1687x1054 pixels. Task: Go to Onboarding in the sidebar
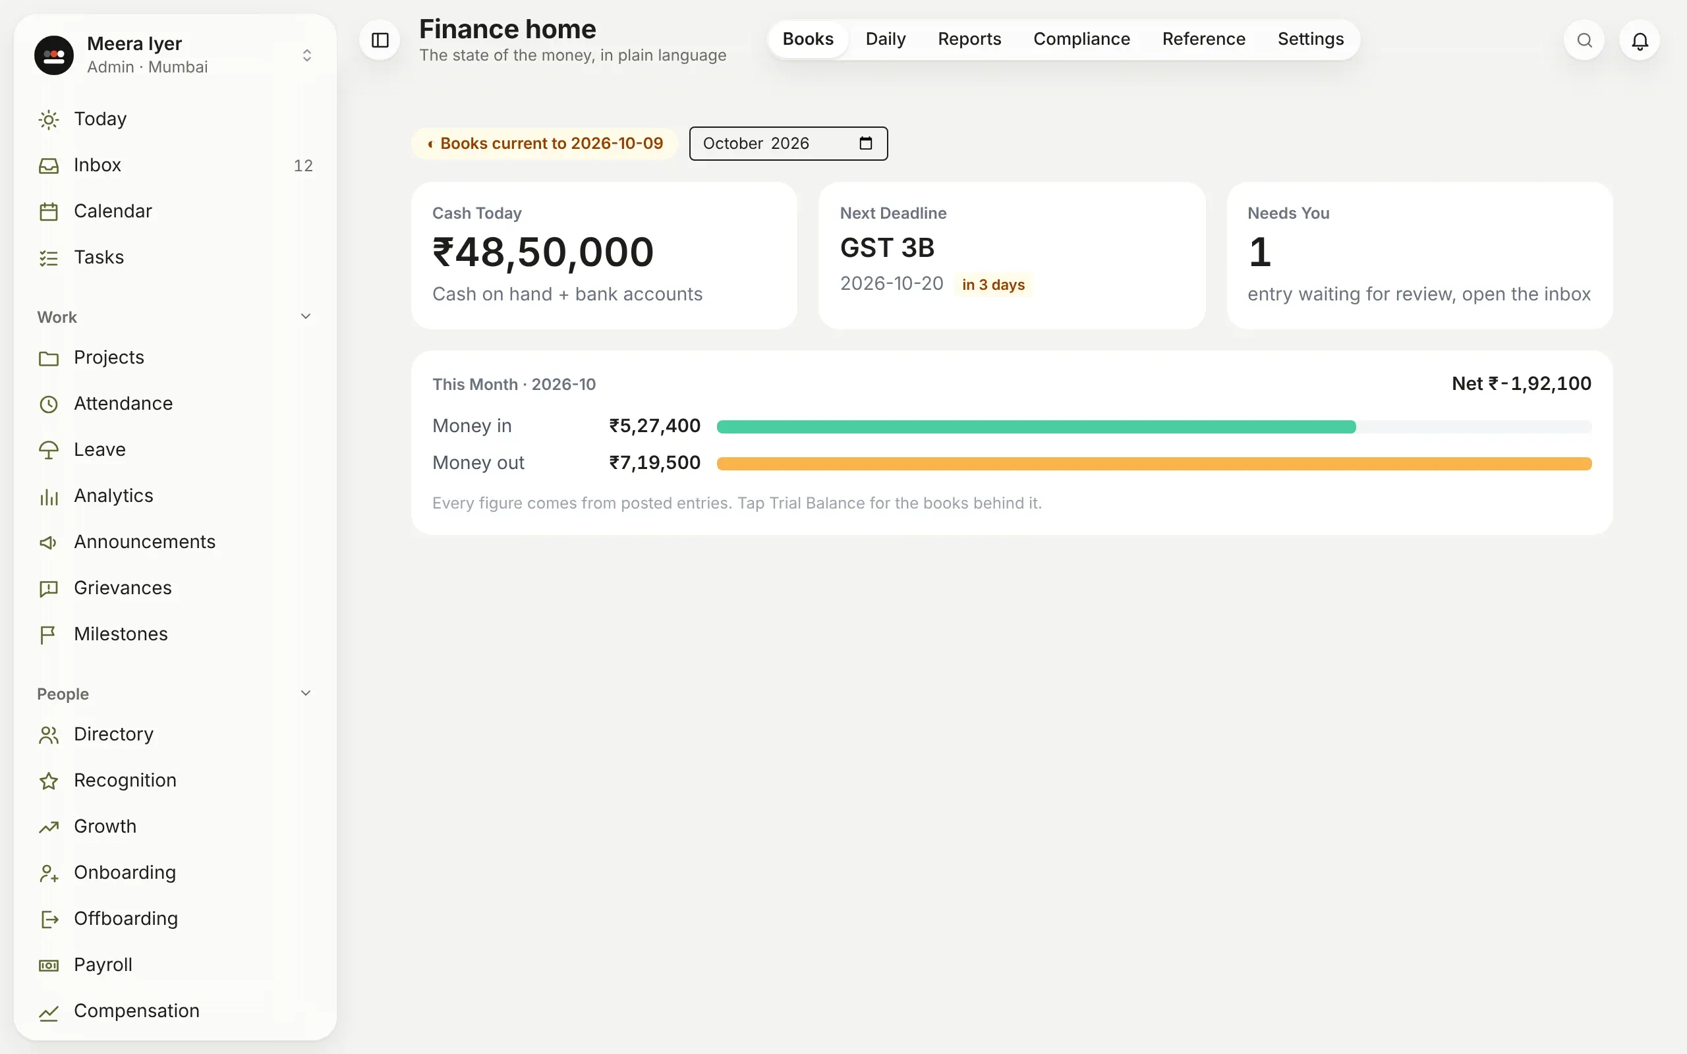175,872
